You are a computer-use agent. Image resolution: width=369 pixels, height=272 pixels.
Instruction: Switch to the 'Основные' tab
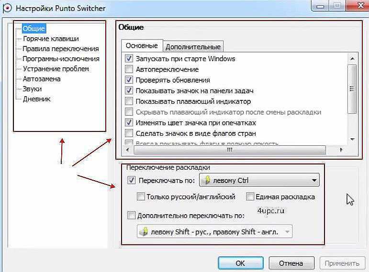pos(142,45)
